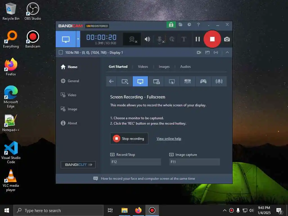This screenshot has height=216, width=288.
Task: Toggle the speaker sound icon
Action: pos(147,39)
